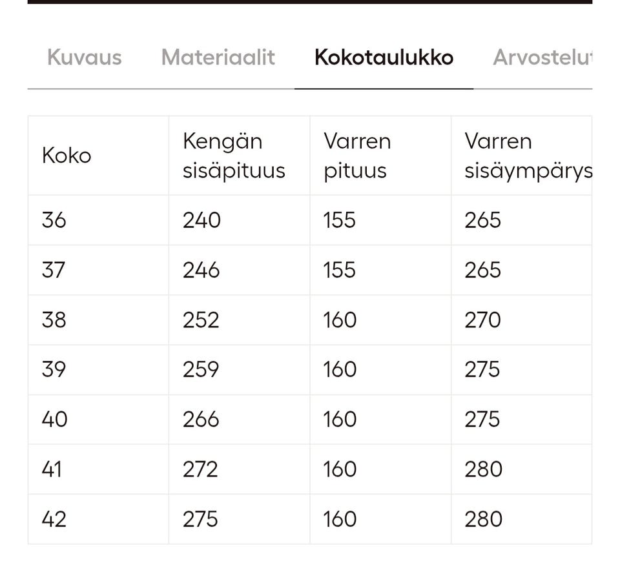Select the Kokotaulukko tab
This screenshot has width=620, height=572.
click(x=384, y=57)
